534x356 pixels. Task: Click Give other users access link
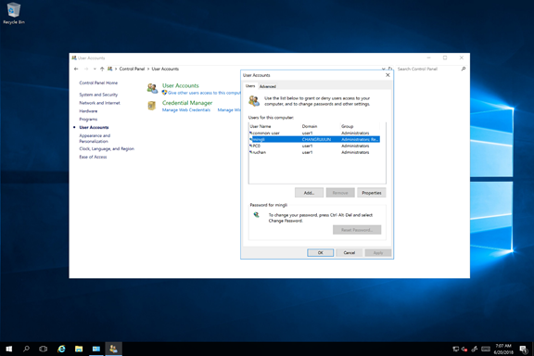point(204,93)
